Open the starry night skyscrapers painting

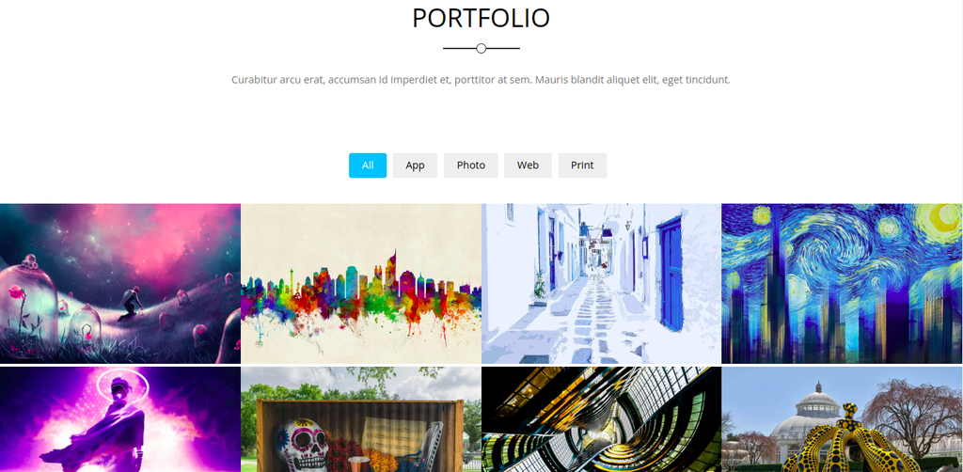pyautogui.click(x=842, y=284)
